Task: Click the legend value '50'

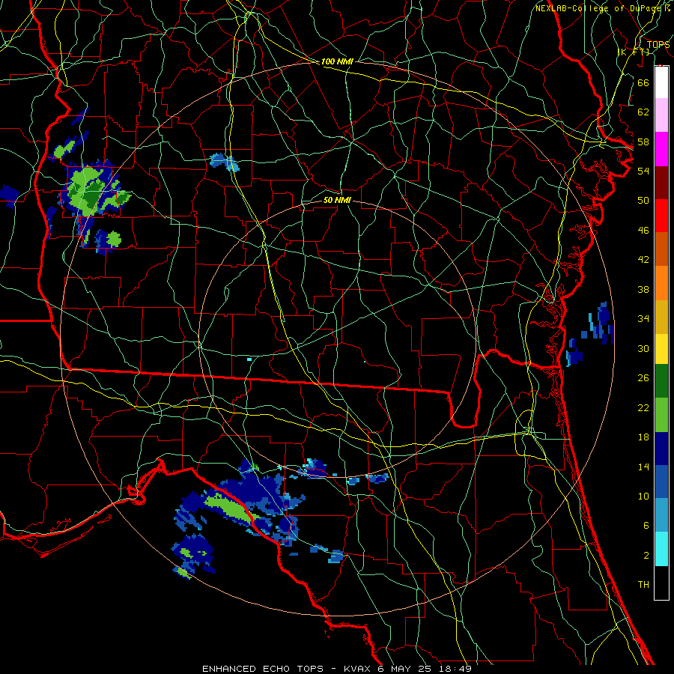Action: 643,201
